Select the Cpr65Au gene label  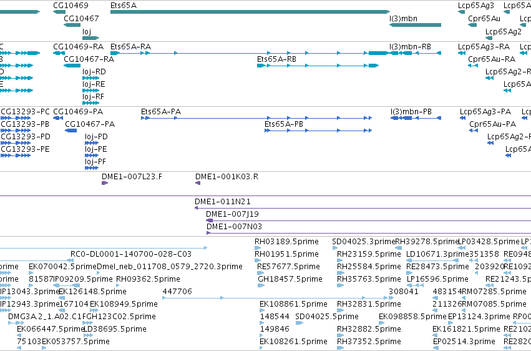point(484,19)
